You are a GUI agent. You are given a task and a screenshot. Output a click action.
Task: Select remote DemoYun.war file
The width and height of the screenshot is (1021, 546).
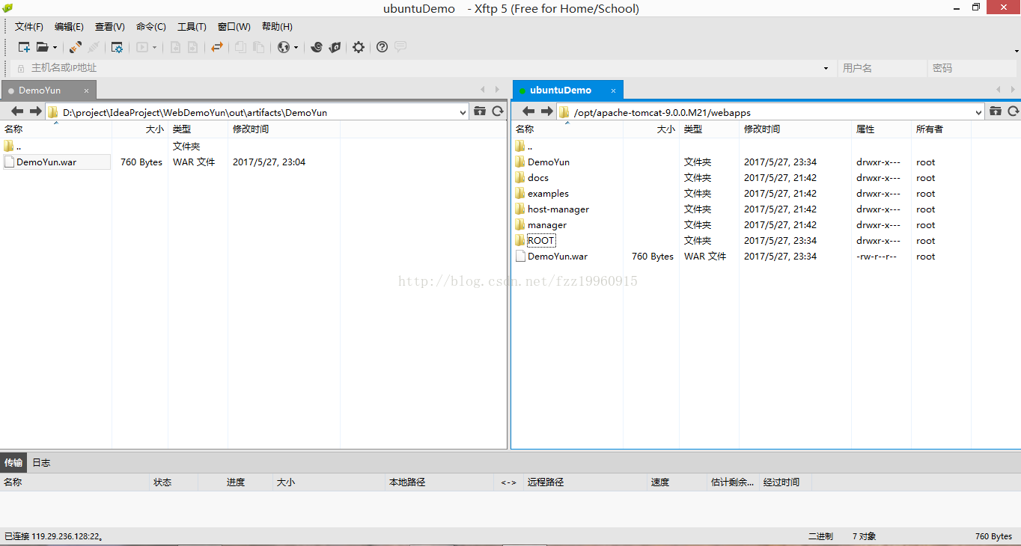click(x=558, y=257)
